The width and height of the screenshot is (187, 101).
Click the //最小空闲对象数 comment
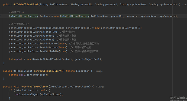(x=67, y=40)
